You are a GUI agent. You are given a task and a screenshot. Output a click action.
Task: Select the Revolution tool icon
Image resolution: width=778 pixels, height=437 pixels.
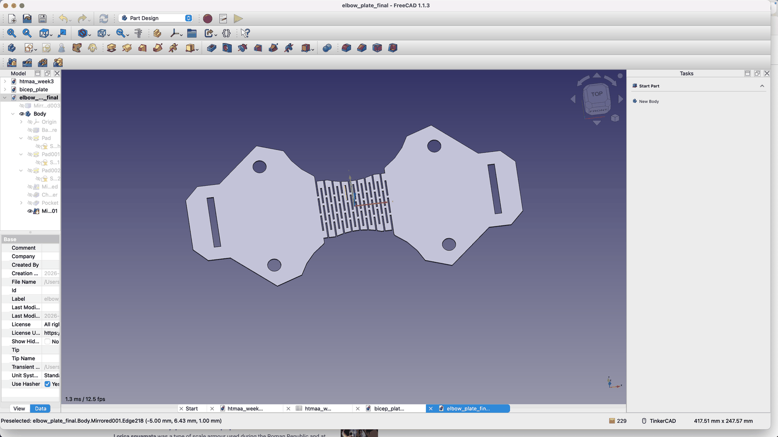[x=127, y=48]
